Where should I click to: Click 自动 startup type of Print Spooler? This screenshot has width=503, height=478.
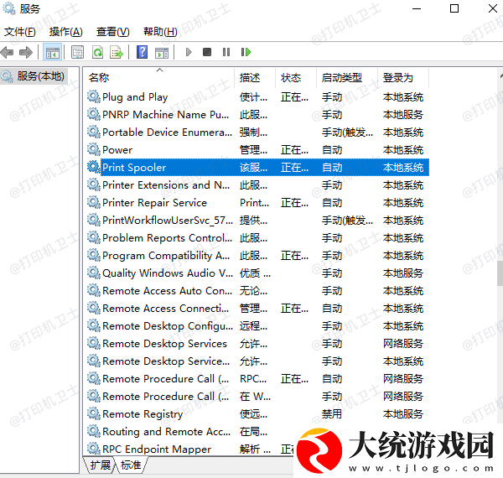[332, 167]
